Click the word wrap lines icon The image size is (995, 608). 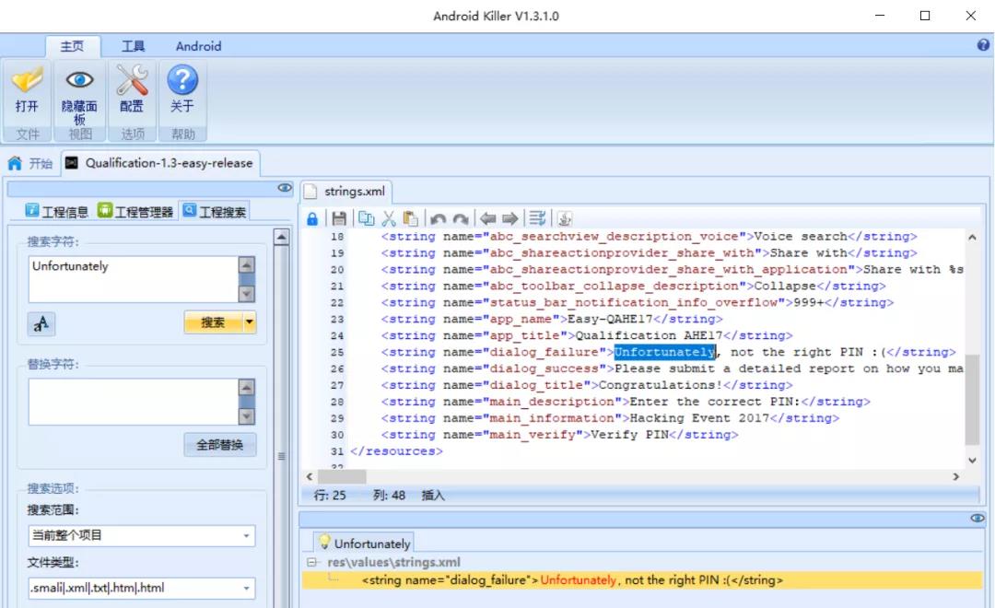tap(537, 219)
